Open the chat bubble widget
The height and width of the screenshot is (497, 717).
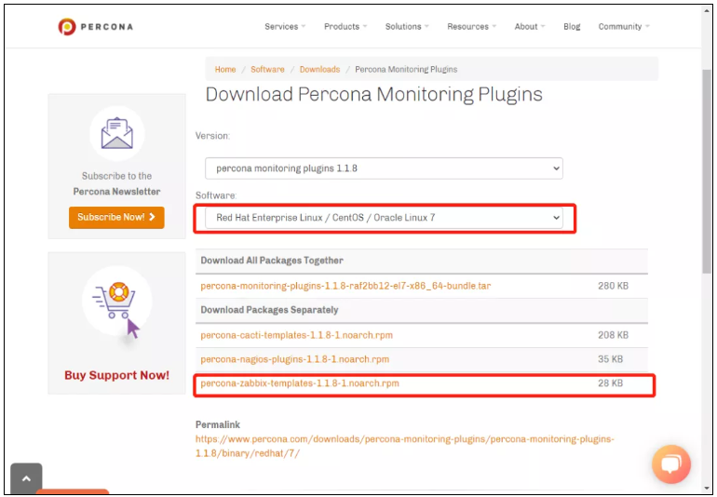(671, 464)
